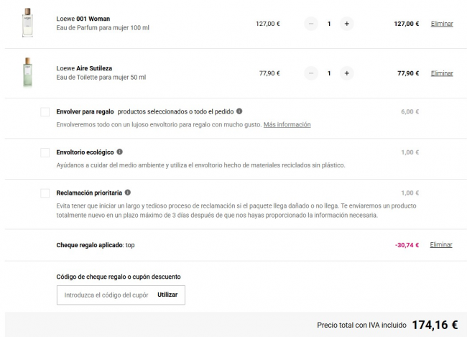The height and width of the screenshot is (337, 467).
Task: Click info icon next to Reclamación prioritaria
Action: coord(128,193)
